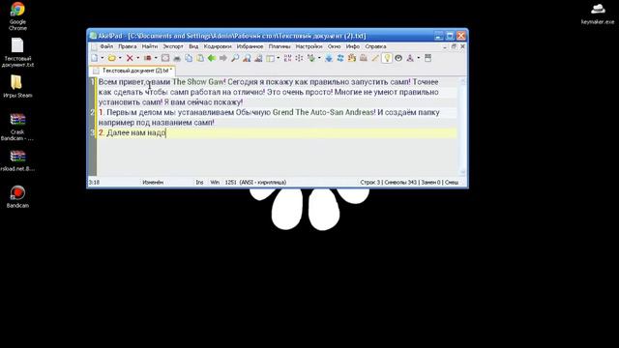619x348 pixels.
Task: Expand the dropdown beside the panel layout icon
Action: [279, 58]
